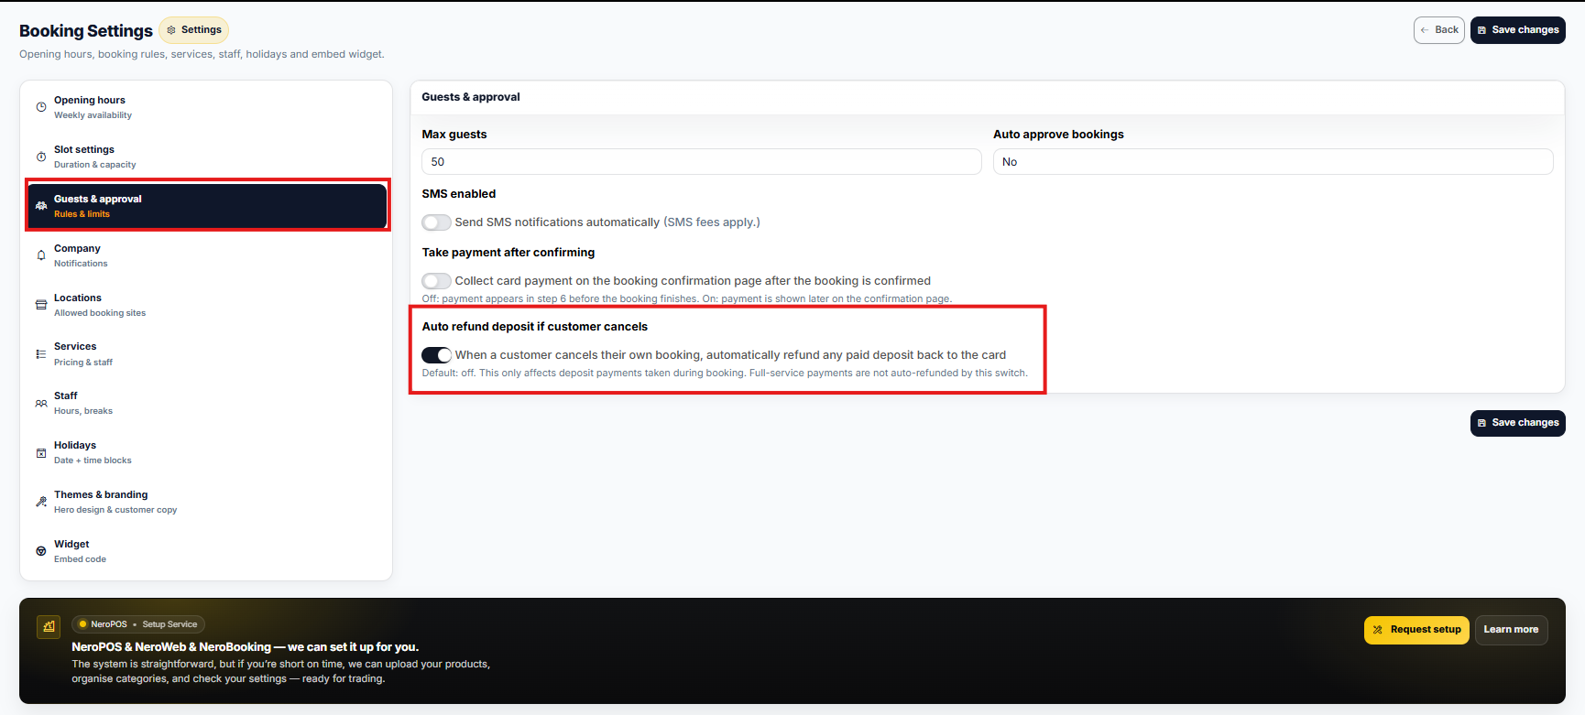Click the Slot settings stopwatch icon
The width and height of the screenshot is (1585, 715).
[41, 157]
